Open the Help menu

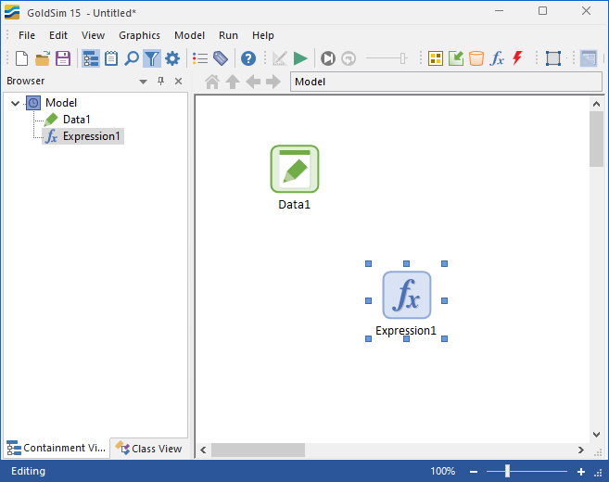pos(263,35)
